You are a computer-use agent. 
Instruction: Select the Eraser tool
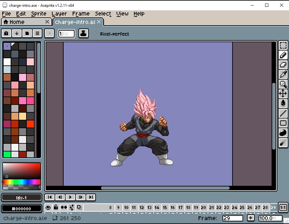tap(283, 65)
